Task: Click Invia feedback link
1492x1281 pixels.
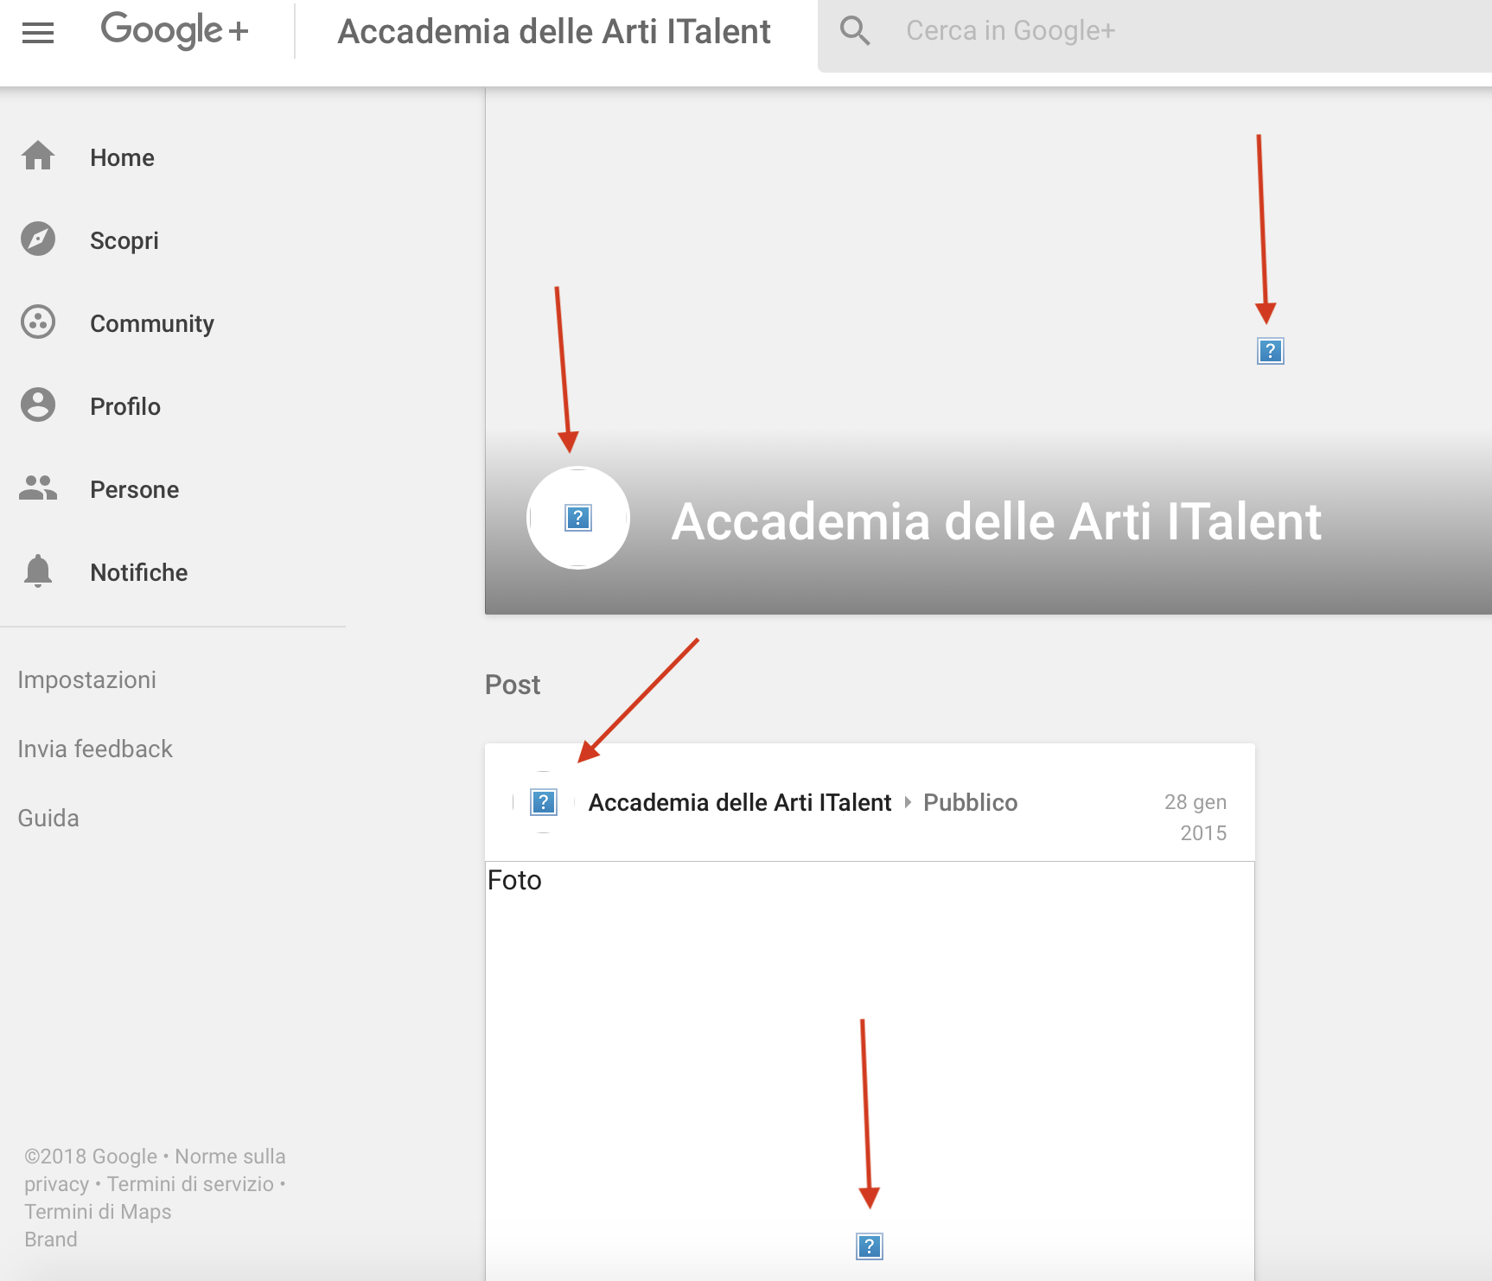Action: pyautogui.click(x=95, y=749)
